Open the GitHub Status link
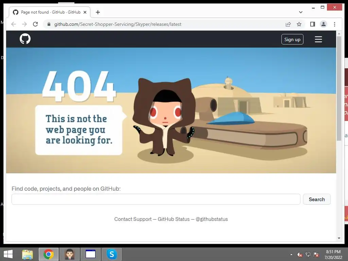Screen dimensions: 348x261 coord(174,219)
